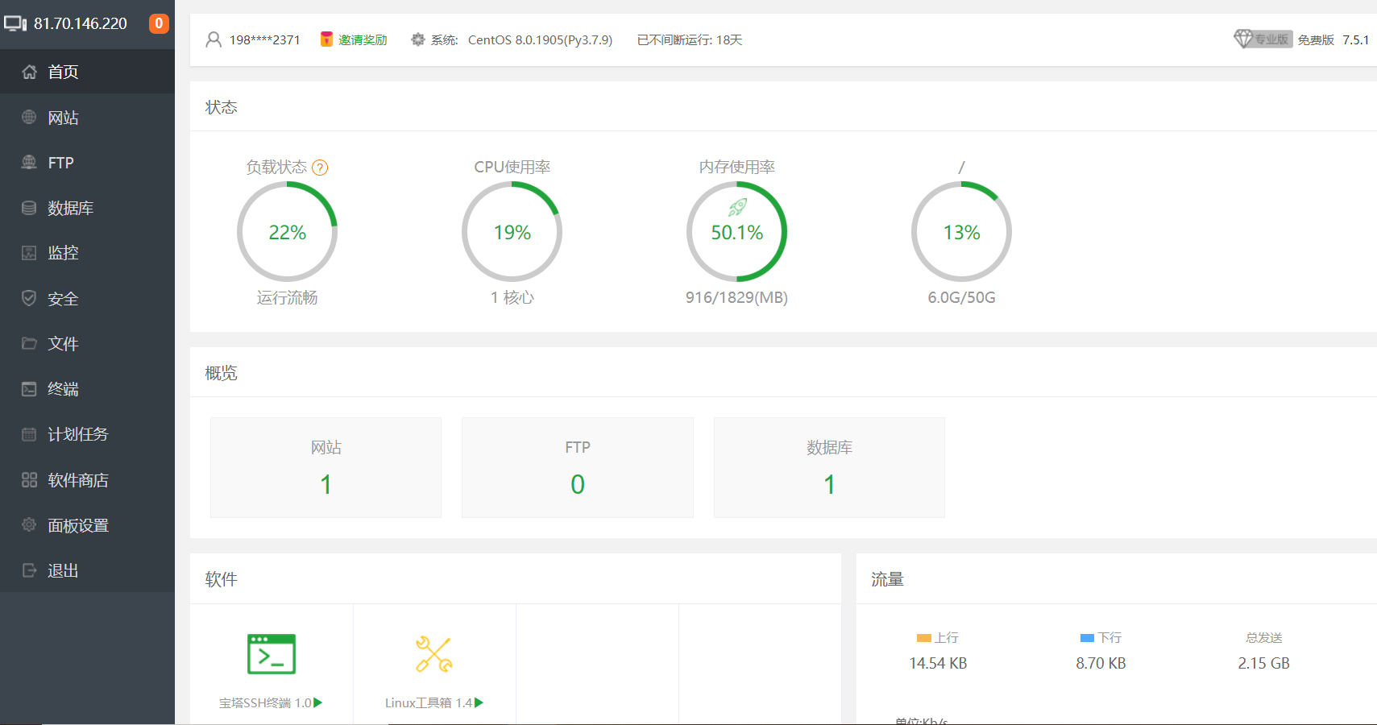1377x725 pixels.
Task: Click the gear icon beside 面板设置
Action: [29, 525]
